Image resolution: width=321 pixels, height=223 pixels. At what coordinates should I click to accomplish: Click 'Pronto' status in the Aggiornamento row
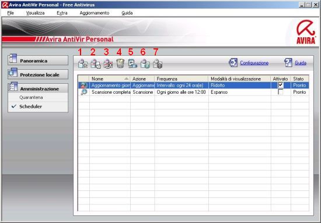299,85
